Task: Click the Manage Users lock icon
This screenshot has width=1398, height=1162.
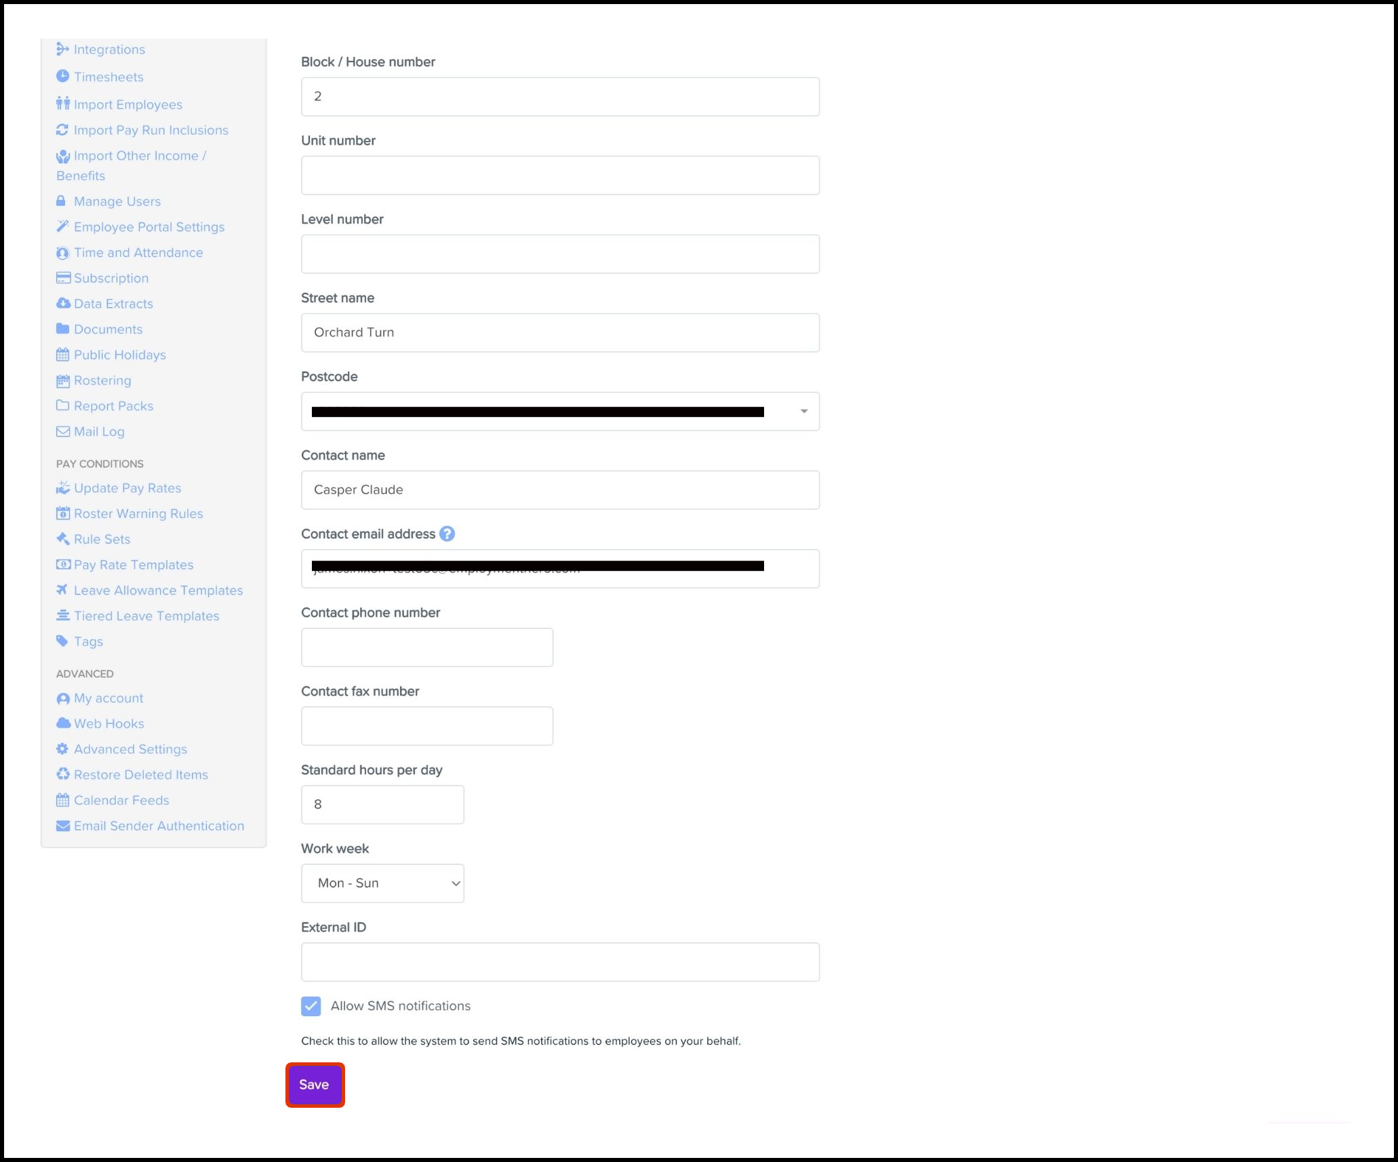Action: (61, 201)
